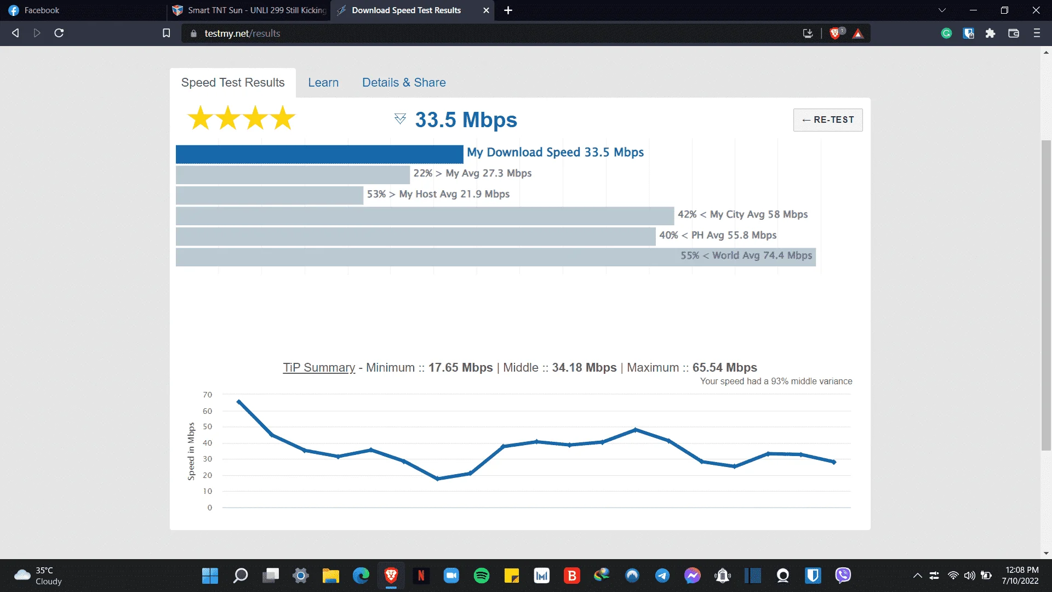
Task: Click the 93% middle variance text
Action: (776, 381)
